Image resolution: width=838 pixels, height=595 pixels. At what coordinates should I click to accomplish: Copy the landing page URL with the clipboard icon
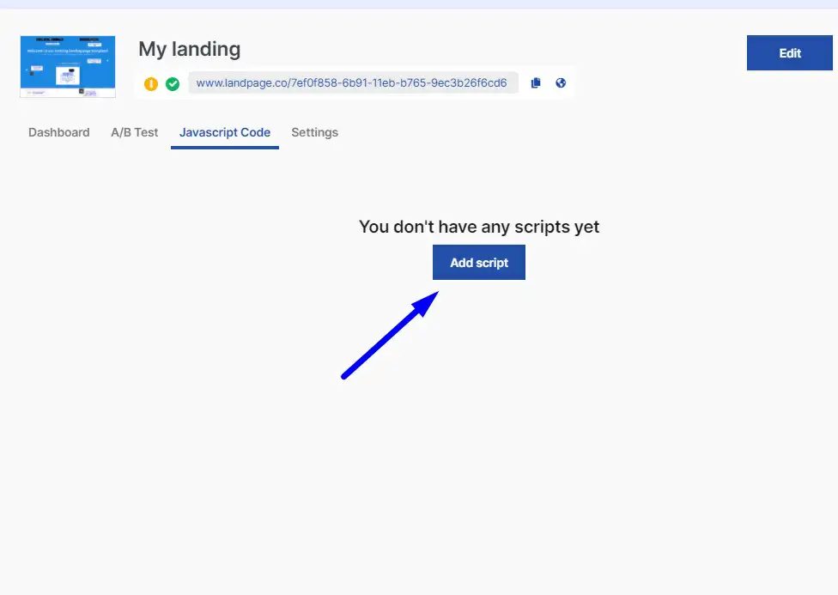536,83
